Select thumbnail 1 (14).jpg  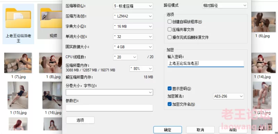pos(263,63)
